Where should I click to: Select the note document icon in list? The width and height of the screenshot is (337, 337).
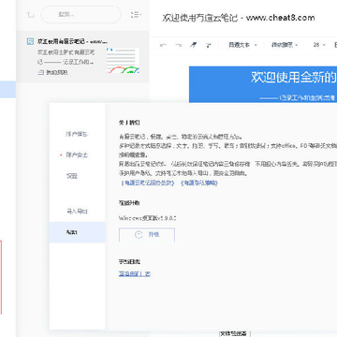(30, 41)
